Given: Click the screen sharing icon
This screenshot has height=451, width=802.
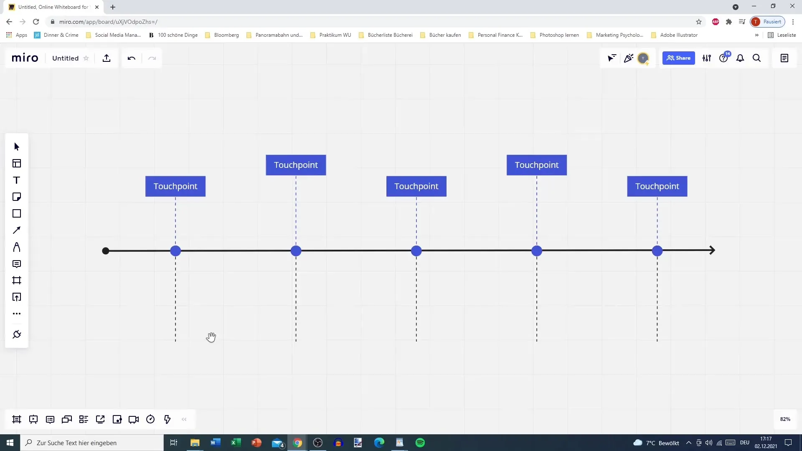Looking at the screenshot, I should coord(100,419).
